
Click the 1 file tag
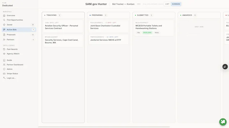(x=138, y=32)
